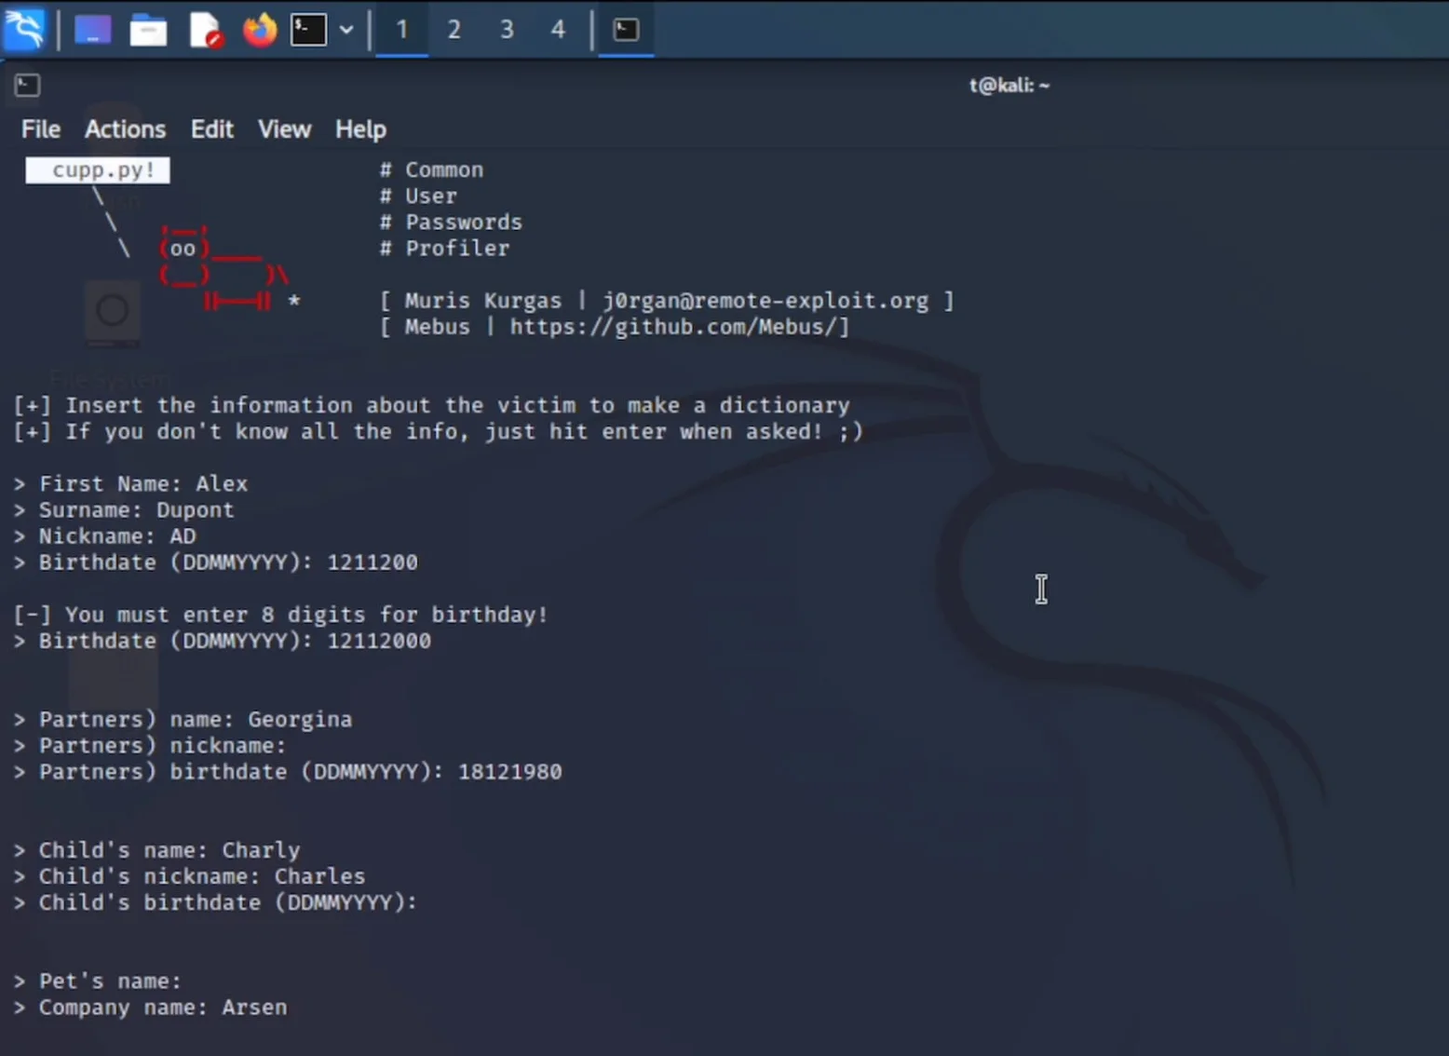Open the View menu
1449x1056 pixels.
[x=284, y=129]
